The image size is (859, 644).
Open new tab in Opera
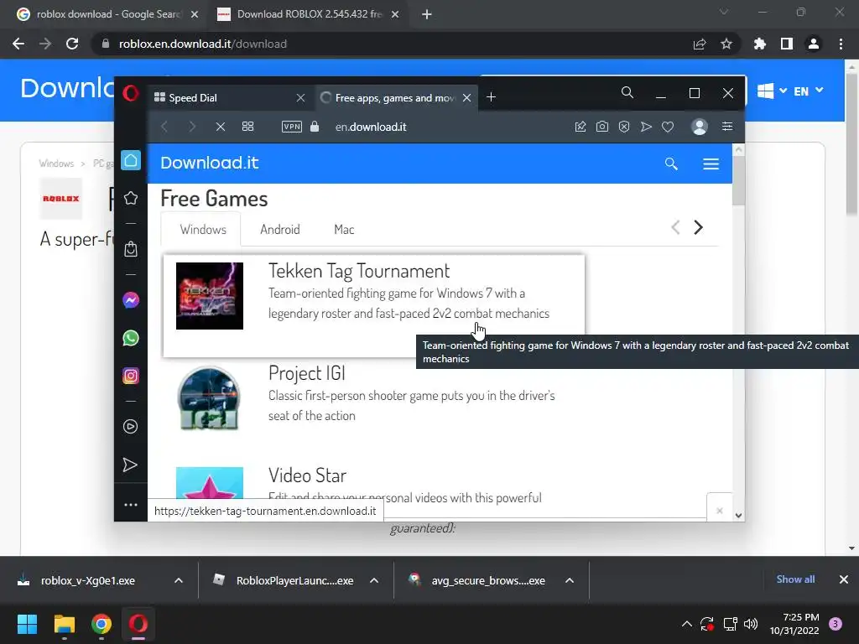[491, 97]
